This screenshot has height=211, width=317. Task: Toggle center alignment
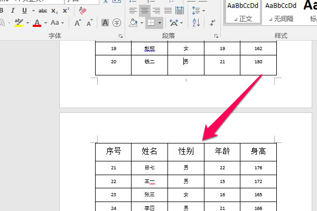coord(145,11)
